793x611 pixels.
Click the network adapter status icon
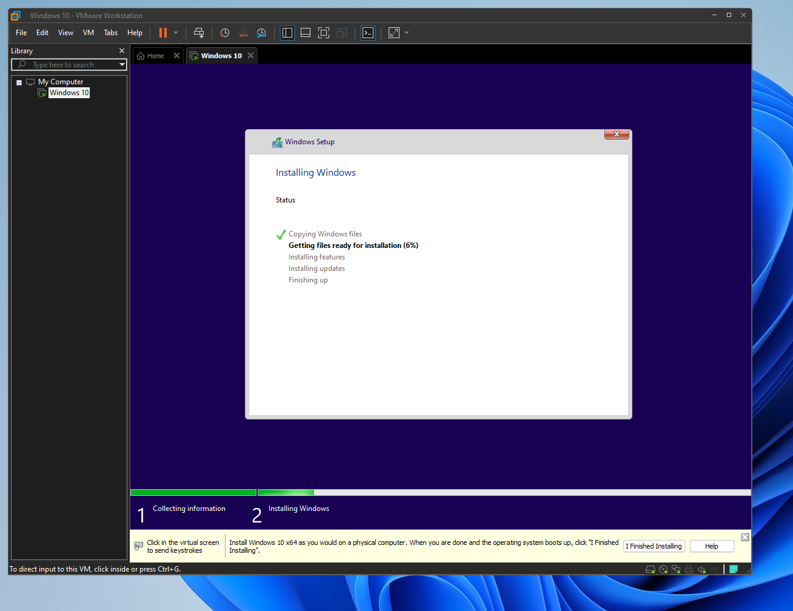coord(676,569)
